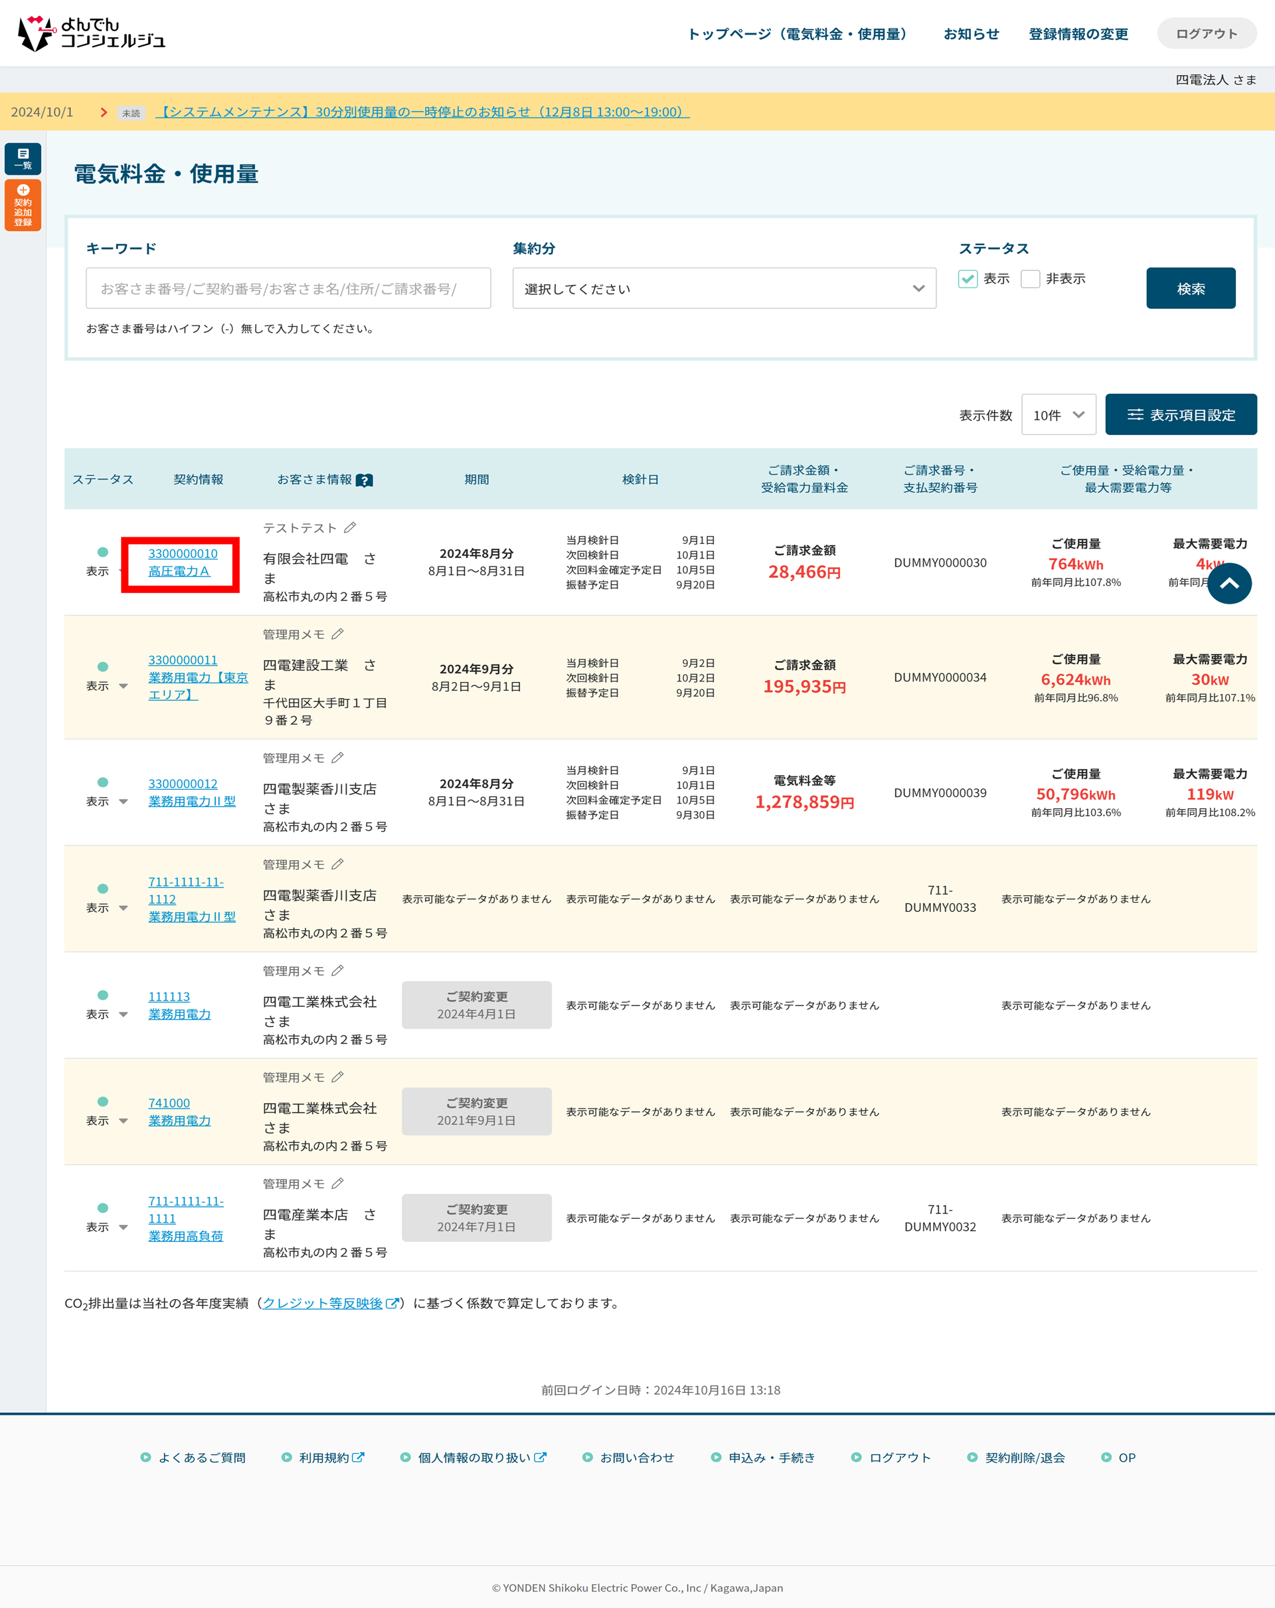Uncheck the 表示 status checkbox
The height and width of the screenshot is (1608, 1275).
point(967,279)
